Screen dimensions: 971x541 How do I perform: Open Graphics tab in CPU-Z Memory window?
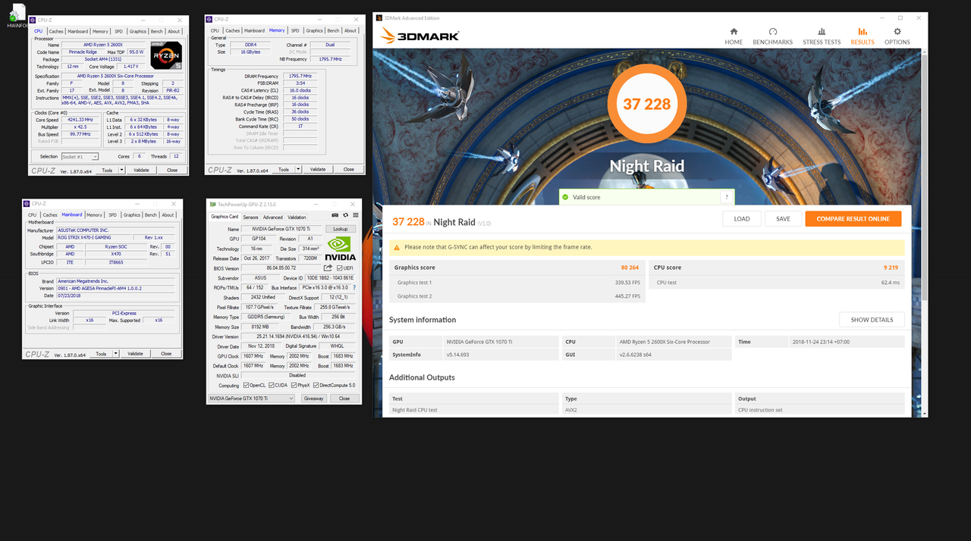click(x=314, y=30)
